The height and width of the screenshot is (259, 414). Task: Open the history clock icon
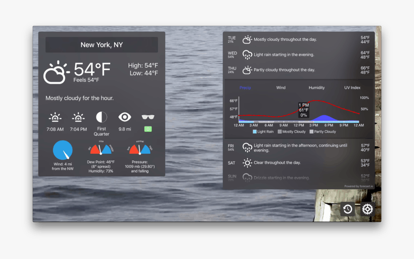[348, 209]
